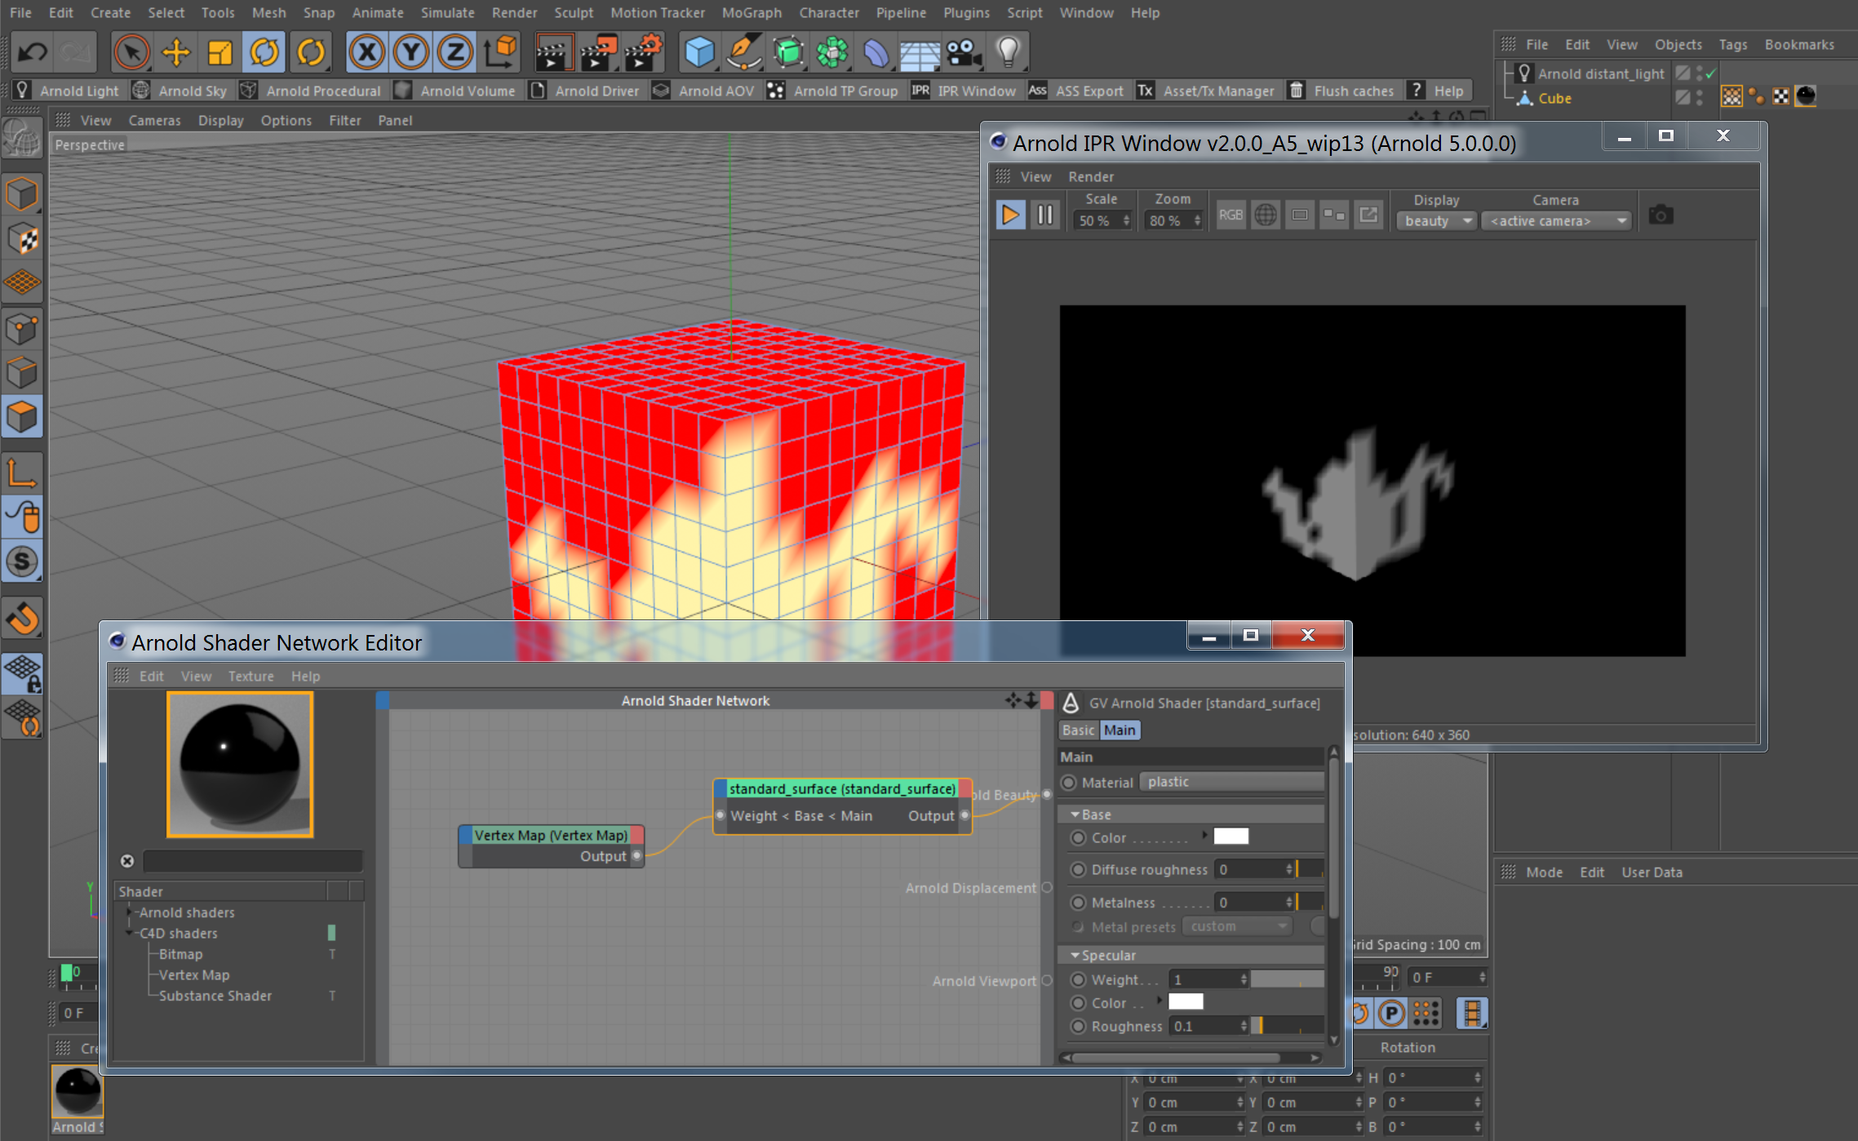Switch to Basic tab in shader
This screenshot has height=1141, width=1858.
[x=1078, y=730]
